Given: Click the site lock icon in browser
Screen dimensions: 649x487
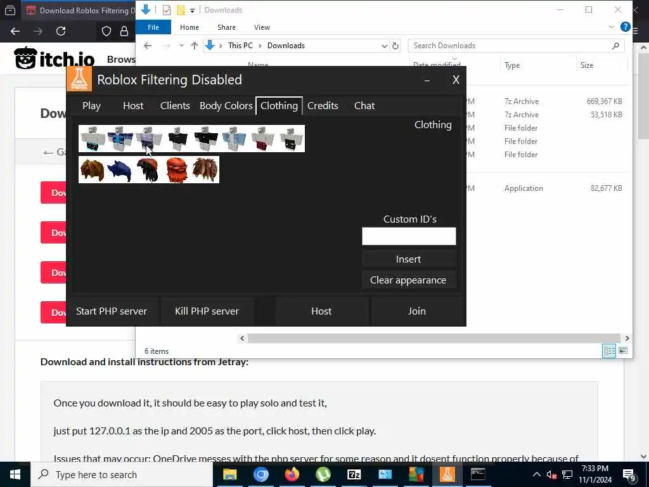Looking at the screenshot, I should point(124,31).
